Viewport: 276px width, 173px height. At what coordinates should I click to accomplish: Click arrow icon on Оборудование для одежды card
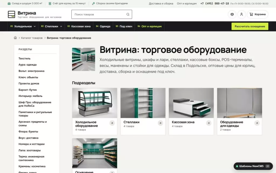[x=257, y=123]
